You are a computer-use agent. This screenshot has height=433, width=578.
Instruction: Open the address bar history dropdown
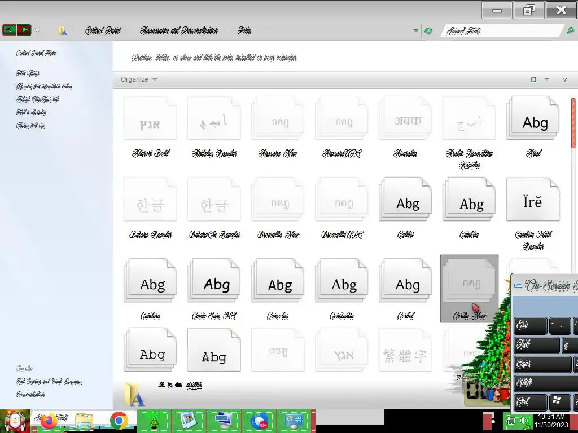(416, 30)
